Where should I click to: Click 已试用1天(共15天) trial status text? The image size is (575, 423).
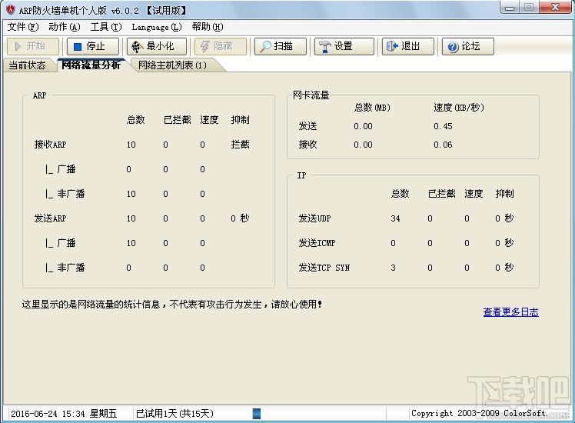tap(174, 414)
